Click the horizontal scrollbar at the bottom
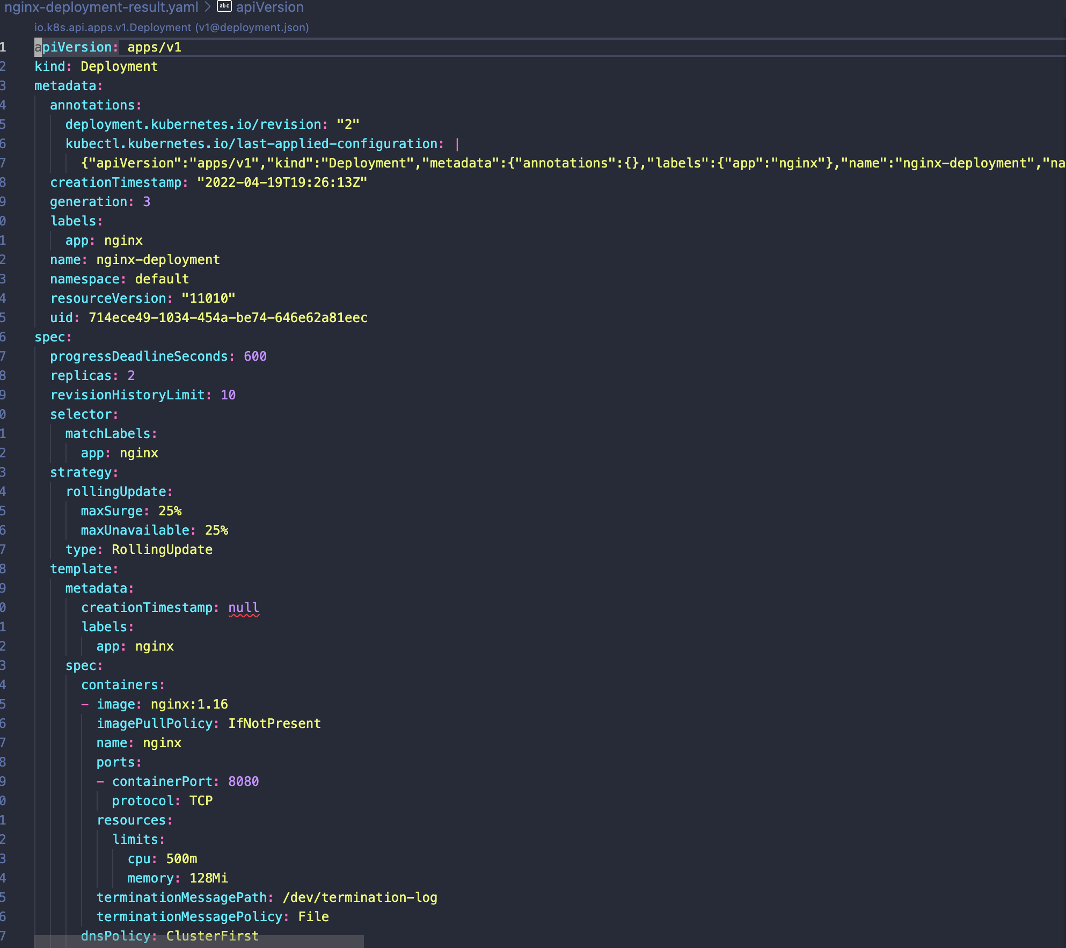 tap(199, 942)
